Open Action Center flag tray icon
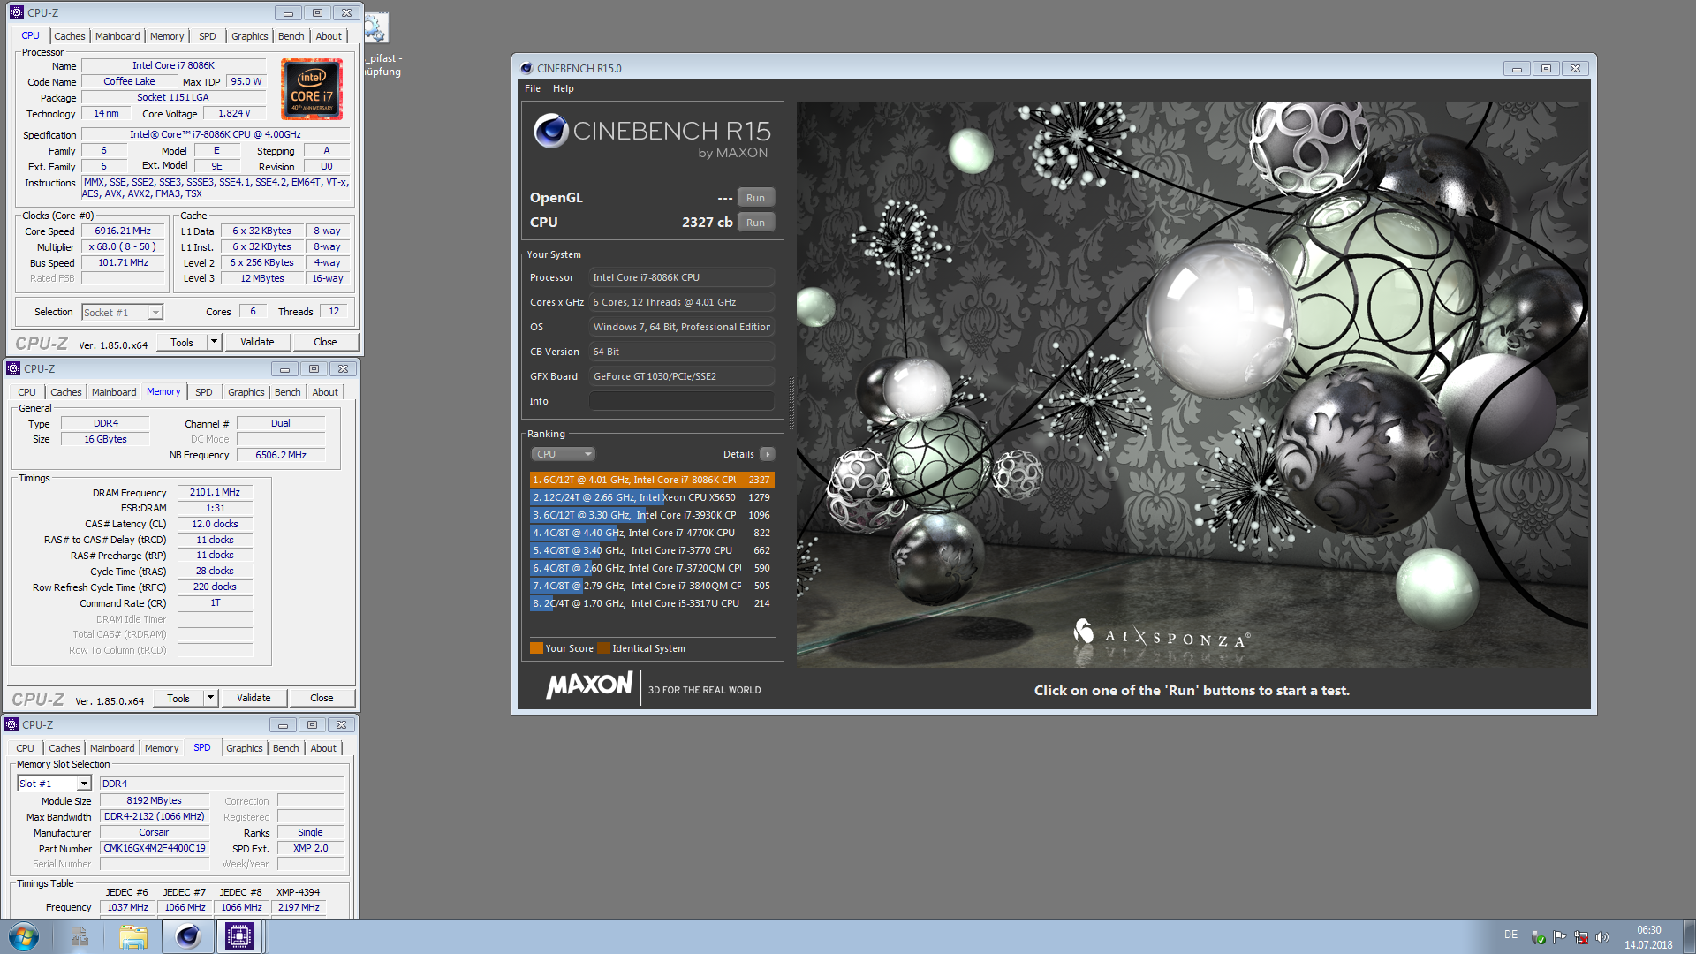This screenshot has width=1696, height=954. click(1560, 937)
